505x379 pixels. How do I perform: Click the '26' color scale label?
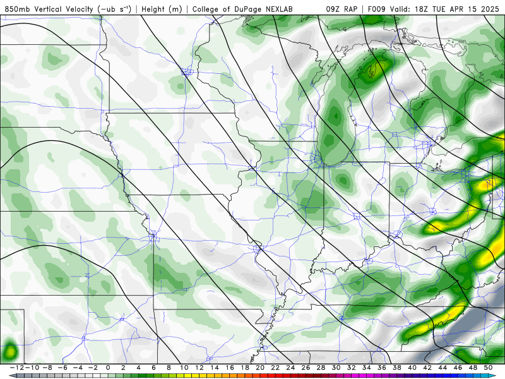[x=306, y=368]
